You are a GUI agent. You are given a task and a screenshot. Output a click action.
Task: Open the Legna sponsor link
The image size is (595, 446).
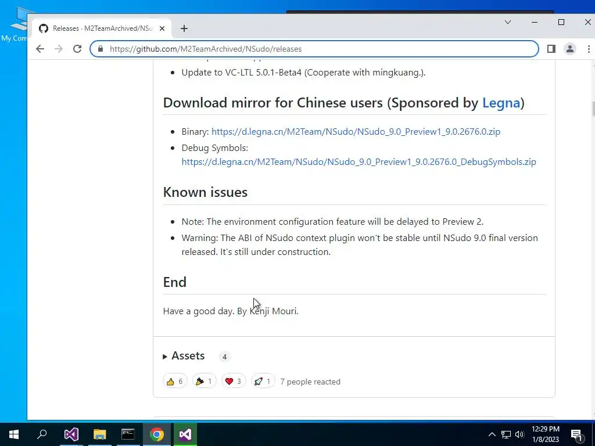(x=501, y=103)
